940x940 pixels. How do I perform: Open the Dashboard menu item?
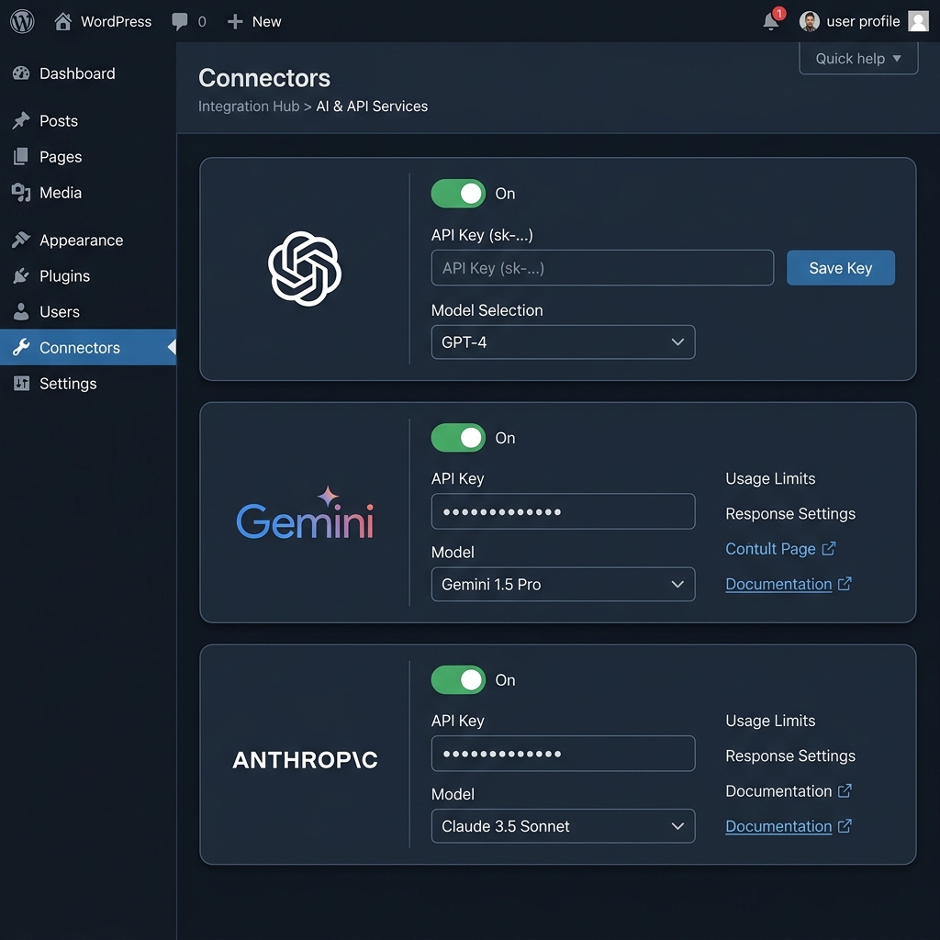88,73
